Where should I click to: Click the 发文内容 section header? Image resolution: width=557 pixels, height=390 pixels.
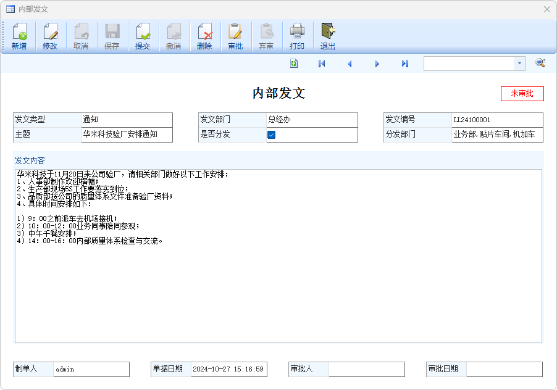(30, 161)
